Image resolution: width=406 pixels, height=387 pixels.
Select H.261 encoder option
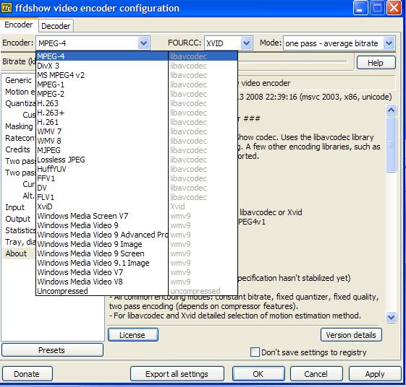pos(137,122)
